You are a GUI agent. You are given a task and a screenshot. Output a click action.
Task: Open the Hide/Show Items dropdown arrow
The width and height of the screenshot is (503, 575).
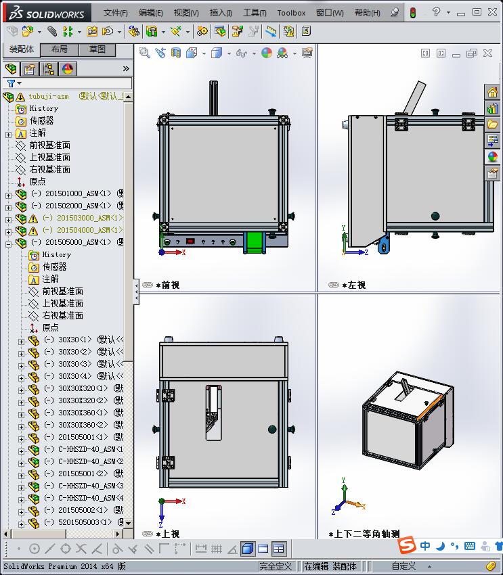254,54
